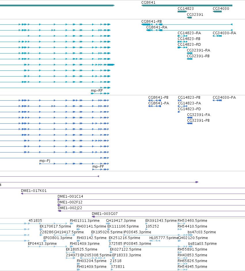Click the CG8641-PB protein label
Viewport: 245px width, 271px height.
click(x=158, y=98)
